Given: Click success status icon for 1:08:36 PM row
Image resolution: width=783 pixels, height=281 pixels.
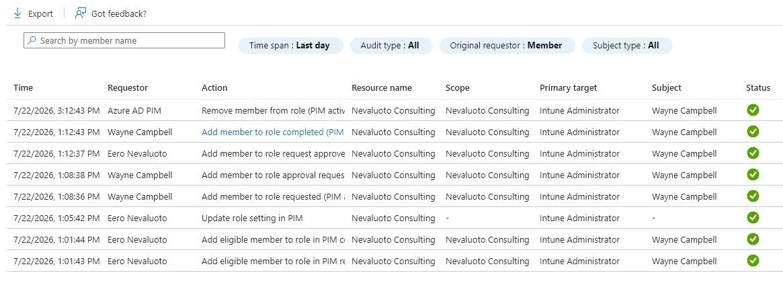Looking at the screenshot, I should pos(753,196).
